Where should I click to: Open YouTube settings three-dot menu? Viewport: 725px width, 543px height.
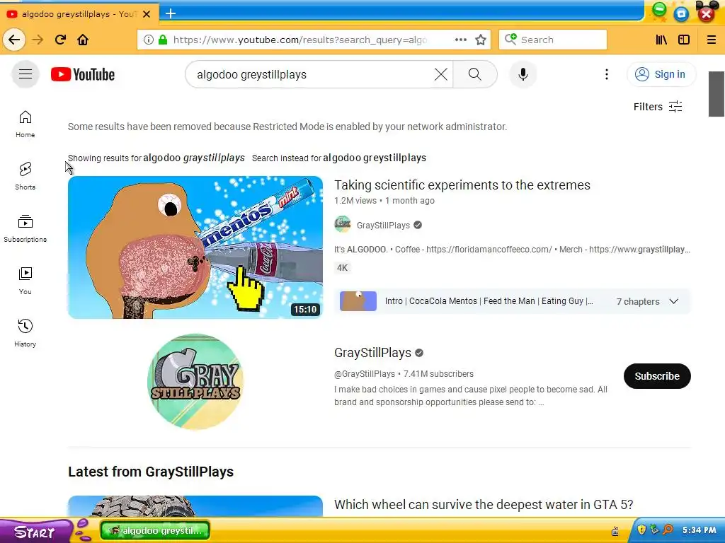pyautogui.click(x=607, y=74)
